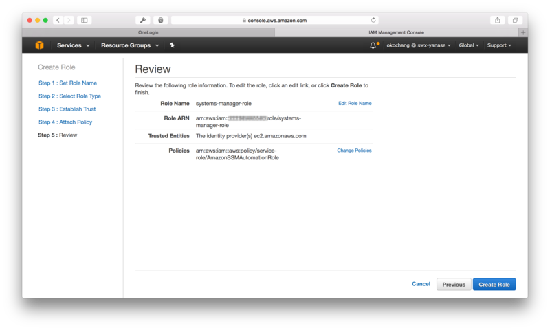This screenshot has height=330, width=550.
Task: Click the lock extension icon in toolbar
Action: point(161,21)
